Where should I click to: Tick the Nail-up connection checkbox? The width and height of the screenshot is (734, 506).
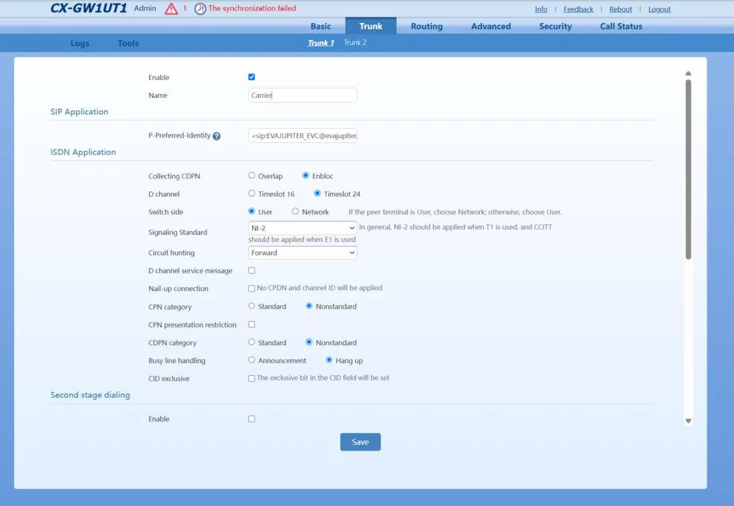tap(252, 288)
